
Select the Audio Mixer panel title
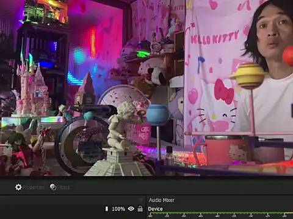coord(162,200)
